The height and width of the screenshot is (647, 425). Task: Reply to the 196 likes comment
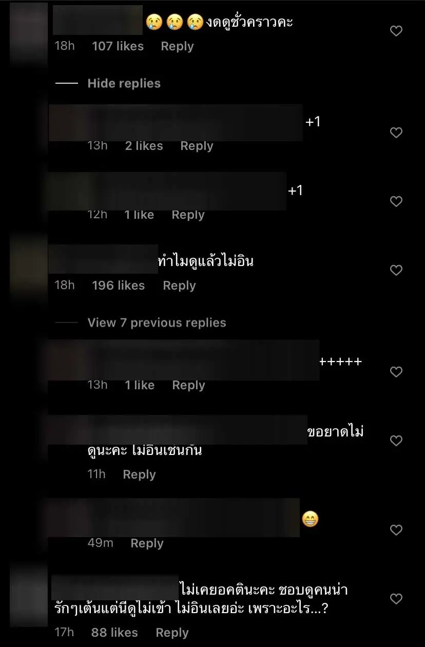tap(179, 286)
